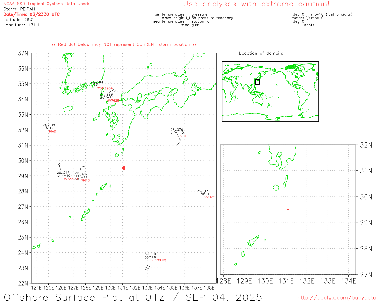Click the red station ID label XPPQEVQ
This screenshot has height=301, width=376.
tap(159, 260)
